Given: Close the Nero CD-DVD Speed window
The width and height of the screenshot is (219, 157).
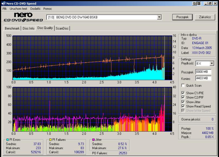Looking at the screenshot, I should pos(215,3).
